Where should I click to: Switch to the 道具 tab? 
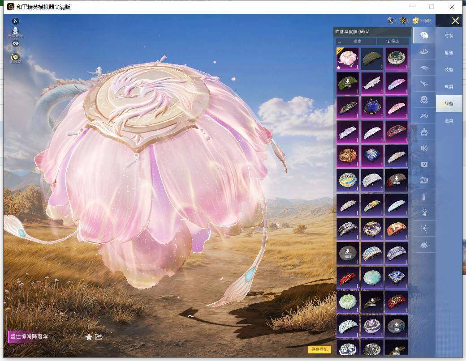coord(449,121)
